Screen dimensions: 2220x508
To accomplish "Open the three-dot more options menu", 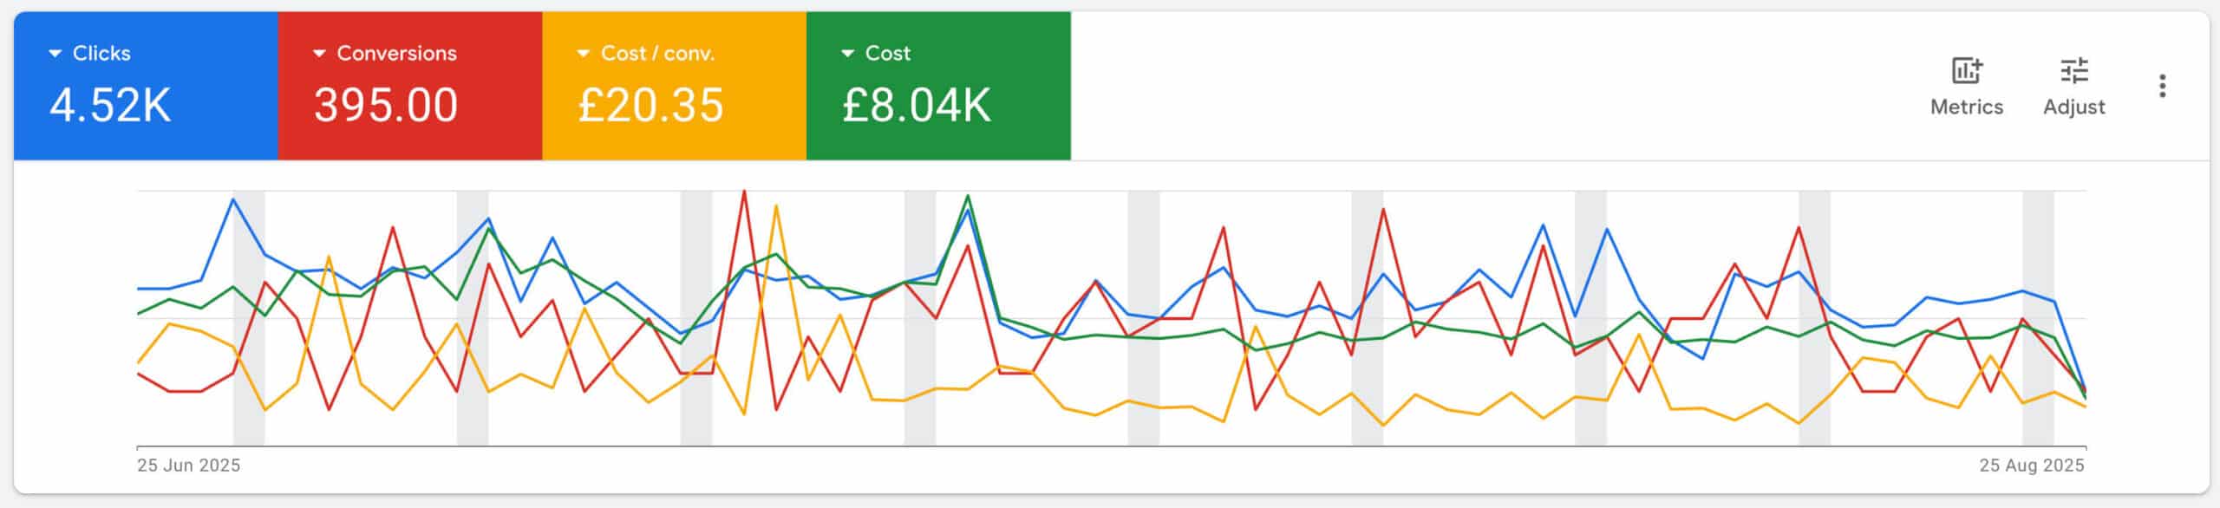I will click(2162, 86).
